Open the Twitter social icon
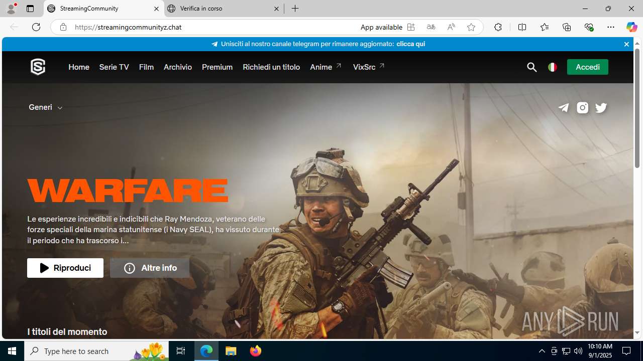The height and width of the screenshot is (361, 643). coord(601,108)
